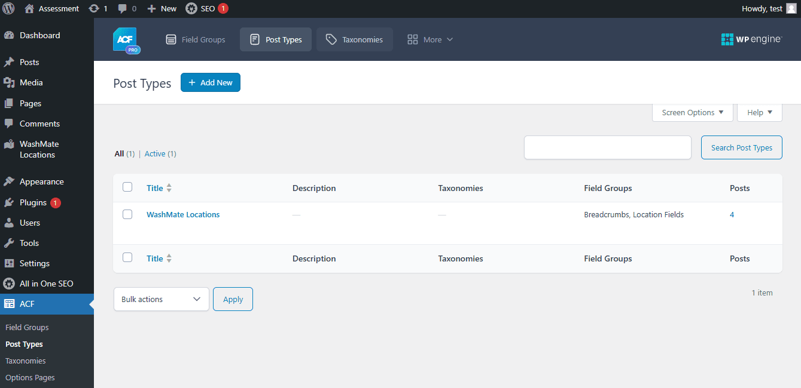Open the WP Engine logo link
801x388 pixels.
[751, 39]
